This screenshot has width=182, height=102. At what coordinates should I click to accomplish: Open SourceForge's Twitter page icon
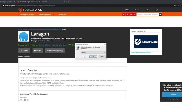[124, 14]
